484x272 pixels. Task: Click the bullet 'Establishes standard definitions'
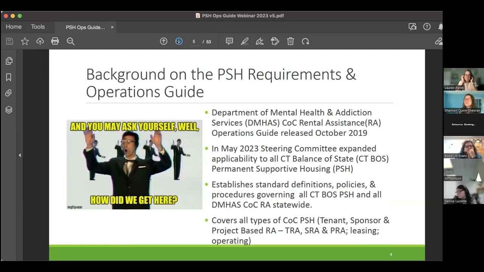click(296, 195)
